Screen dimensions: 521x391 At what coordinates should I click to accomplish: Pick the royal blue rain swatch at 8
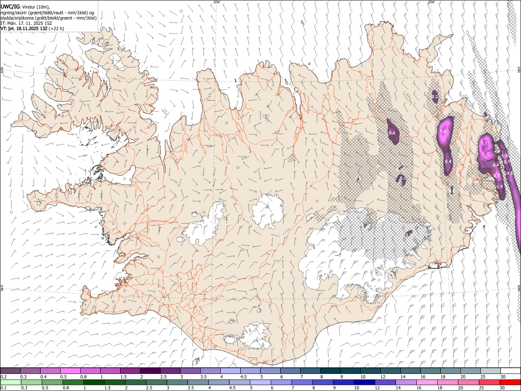click(323, 382)
